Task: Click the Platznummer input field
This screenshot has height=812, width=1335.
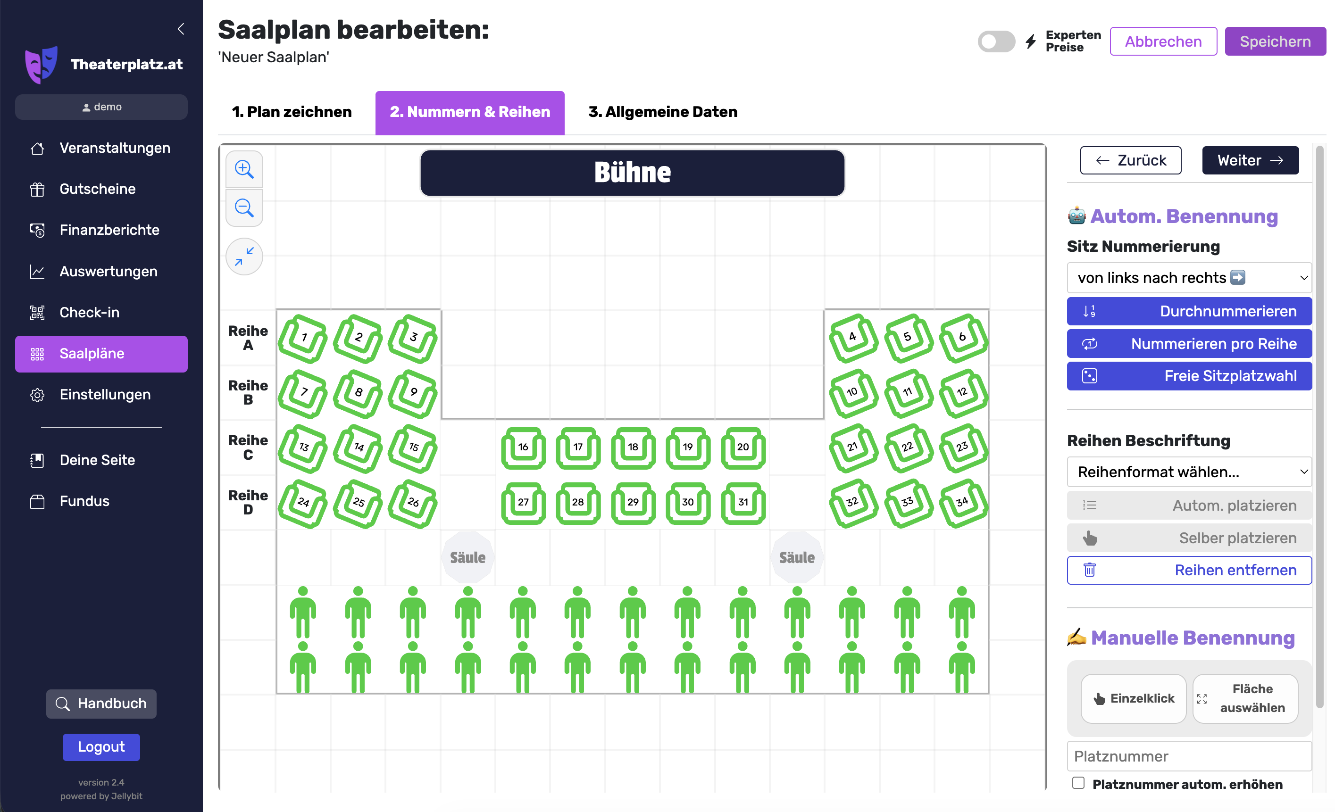Action: click(1189, 756)
